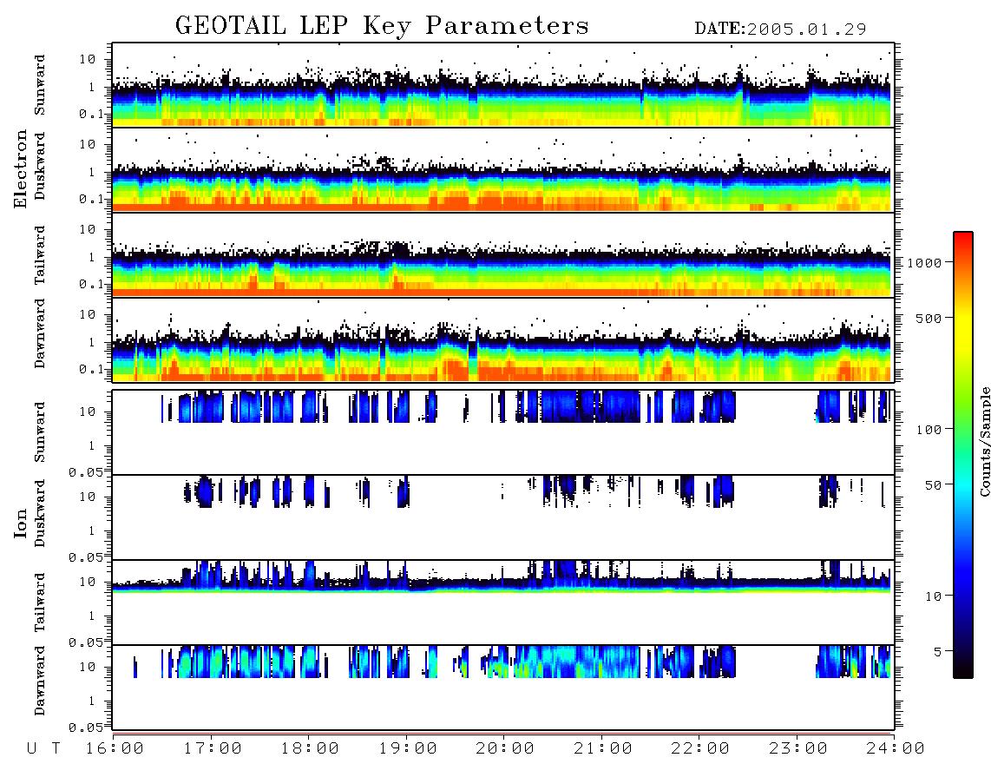Click the vertical "Electron" group label
Image resolution: width=991 pixels, height=764 pixels.
21,168
